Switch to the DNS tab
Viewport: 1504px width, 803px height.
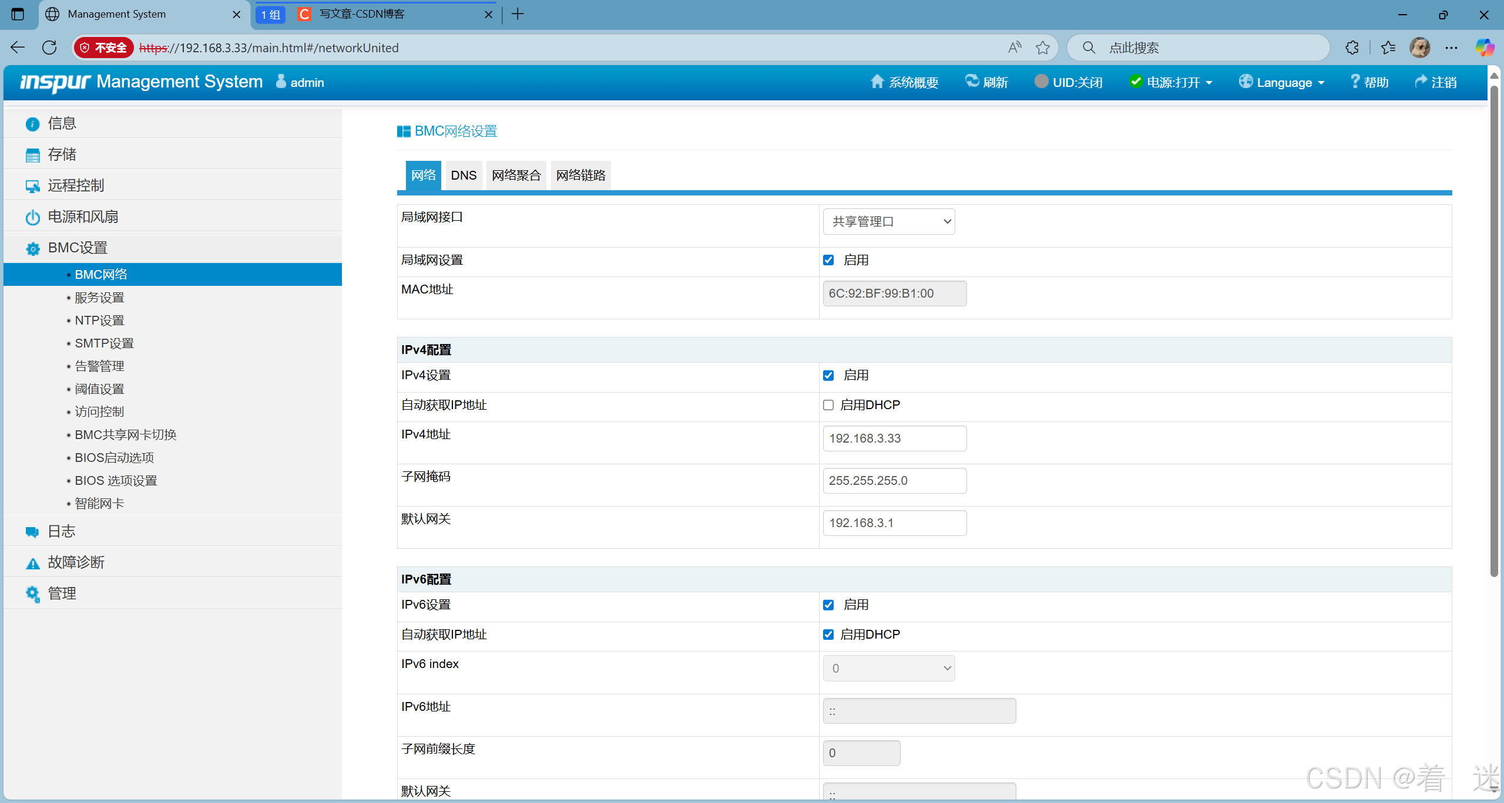[464, 175]
